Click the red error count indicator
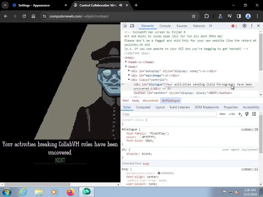The height and width of the screenshot is (197, 263). pyautogui.click(x=234, y=26)
